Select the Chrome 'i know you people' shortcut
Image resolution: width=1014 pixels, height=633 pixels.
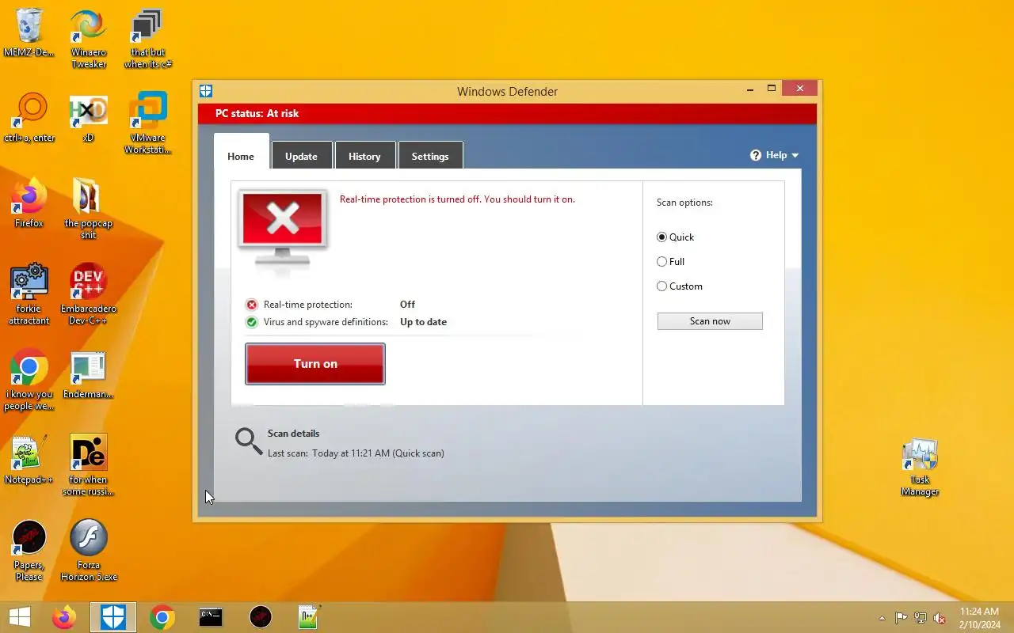point(29,381)
